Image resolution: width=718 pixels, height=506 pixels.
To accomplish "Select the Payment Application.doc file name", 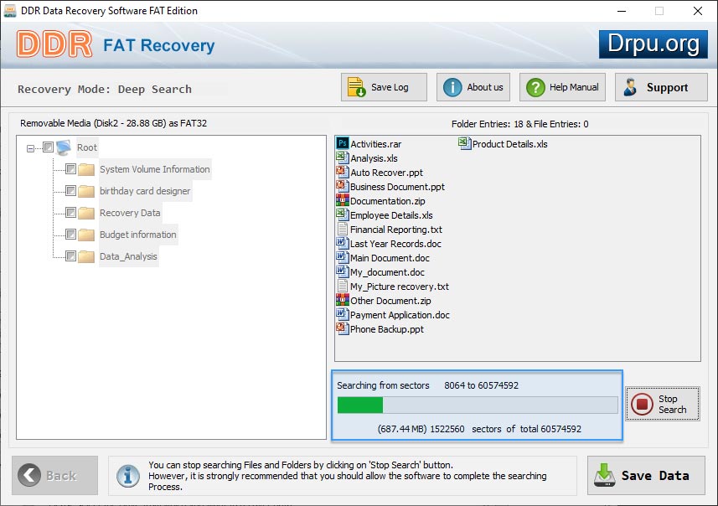I will 400,315.
